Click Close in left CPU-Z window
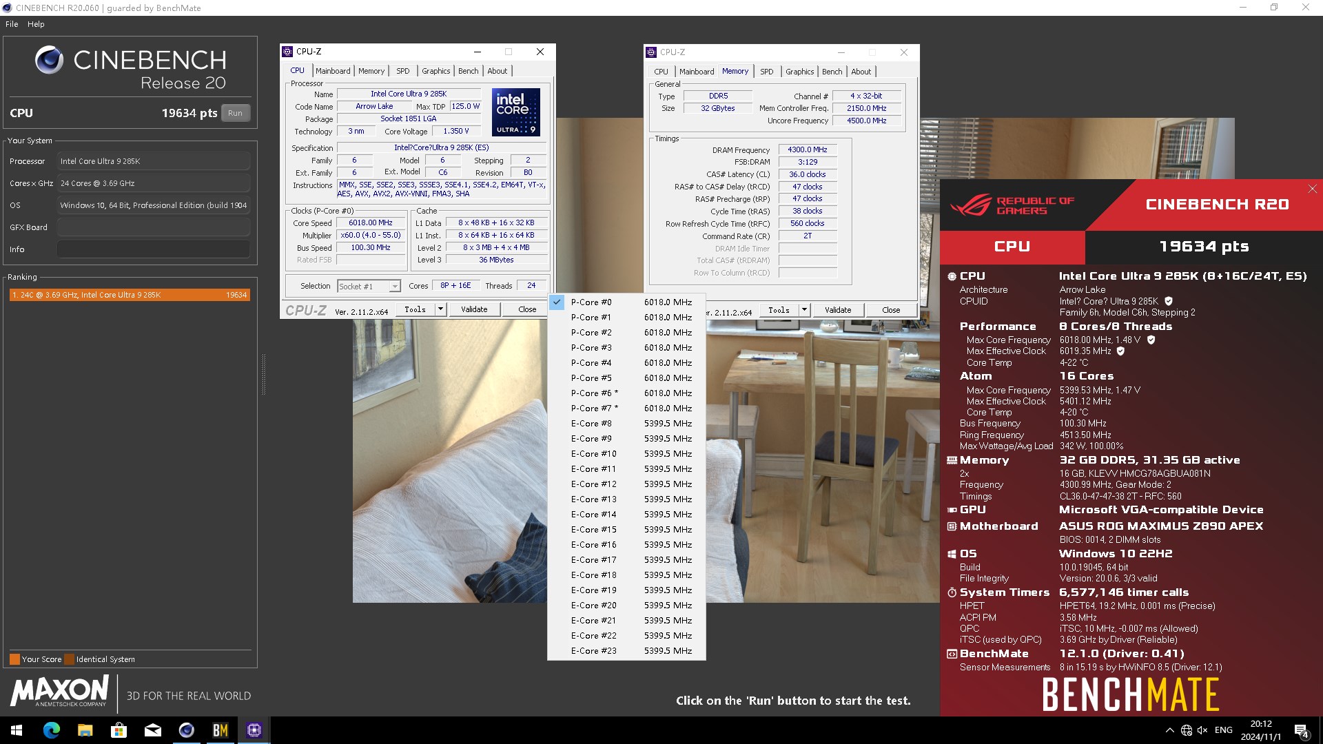Screen dimensions: 1323x744 pos(527,309)
